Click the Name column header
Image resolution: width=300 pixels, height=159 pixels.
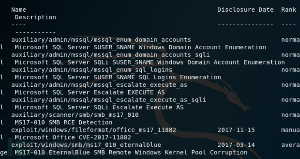pos(19,10)
